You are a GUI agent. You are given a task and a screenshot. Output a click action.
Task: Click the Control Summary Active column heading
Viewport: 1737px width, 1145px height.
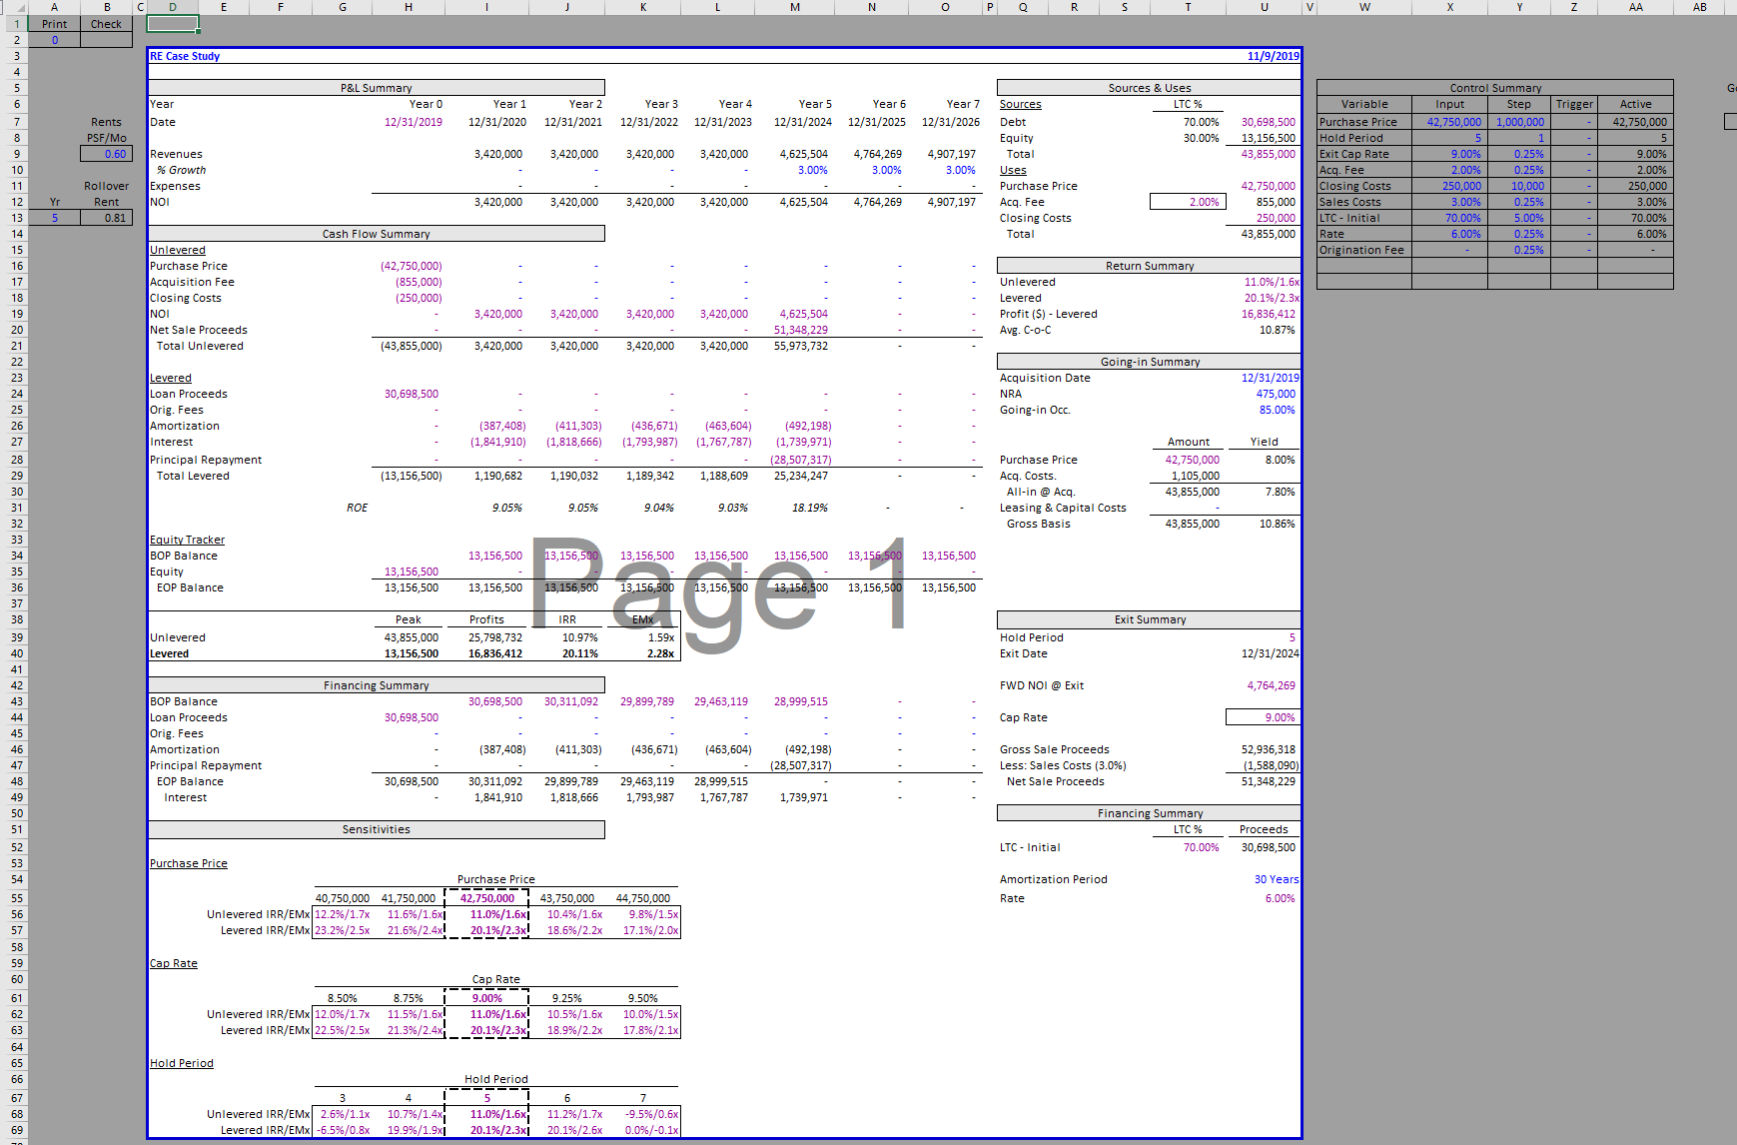pos(1635,104)
